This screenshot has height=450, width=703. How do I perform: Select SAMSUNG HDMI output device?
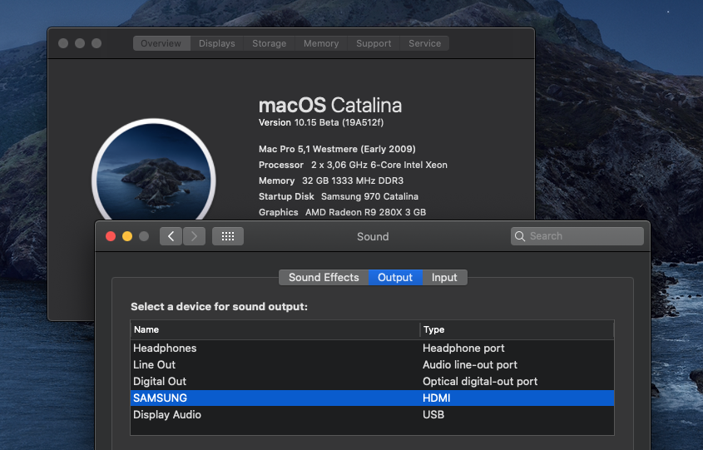tap(372, 398)
